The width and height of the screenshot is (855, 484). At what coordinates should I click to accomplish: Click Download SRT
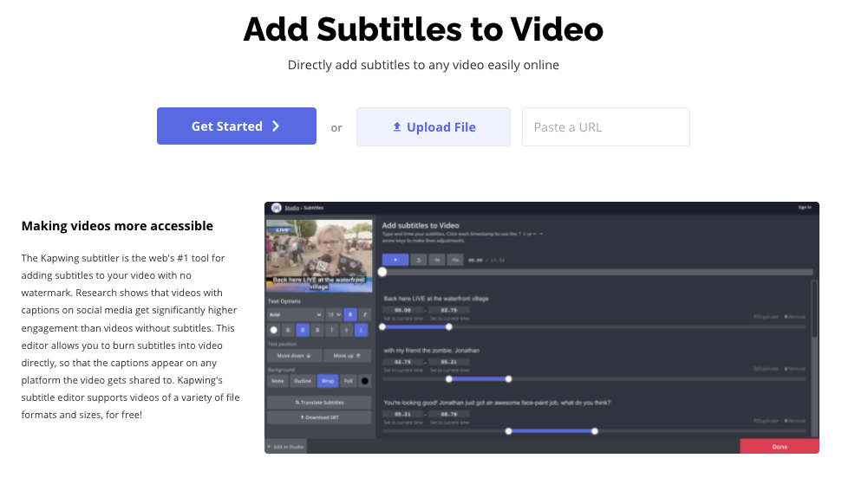[x=319, y=417]
